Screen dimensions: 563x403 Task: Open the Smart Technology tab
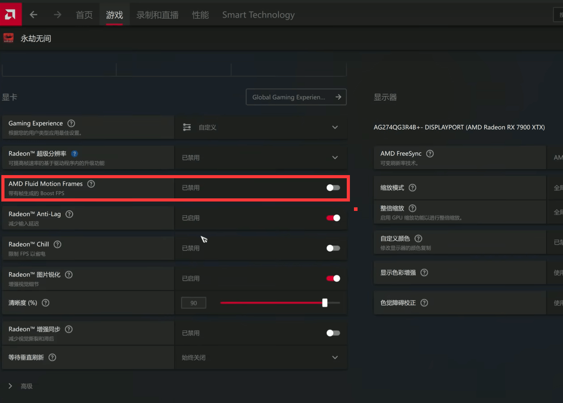(x=258, y=15)
